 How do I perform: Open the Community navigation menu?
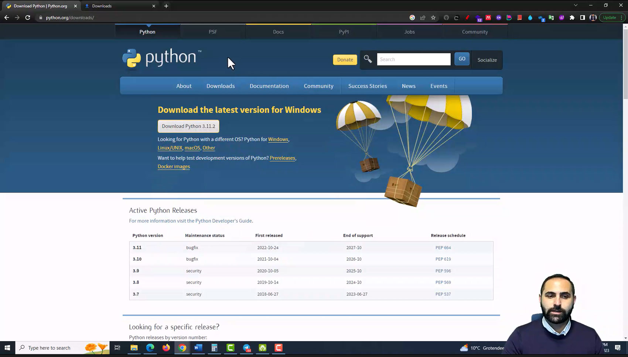point(319,86)
